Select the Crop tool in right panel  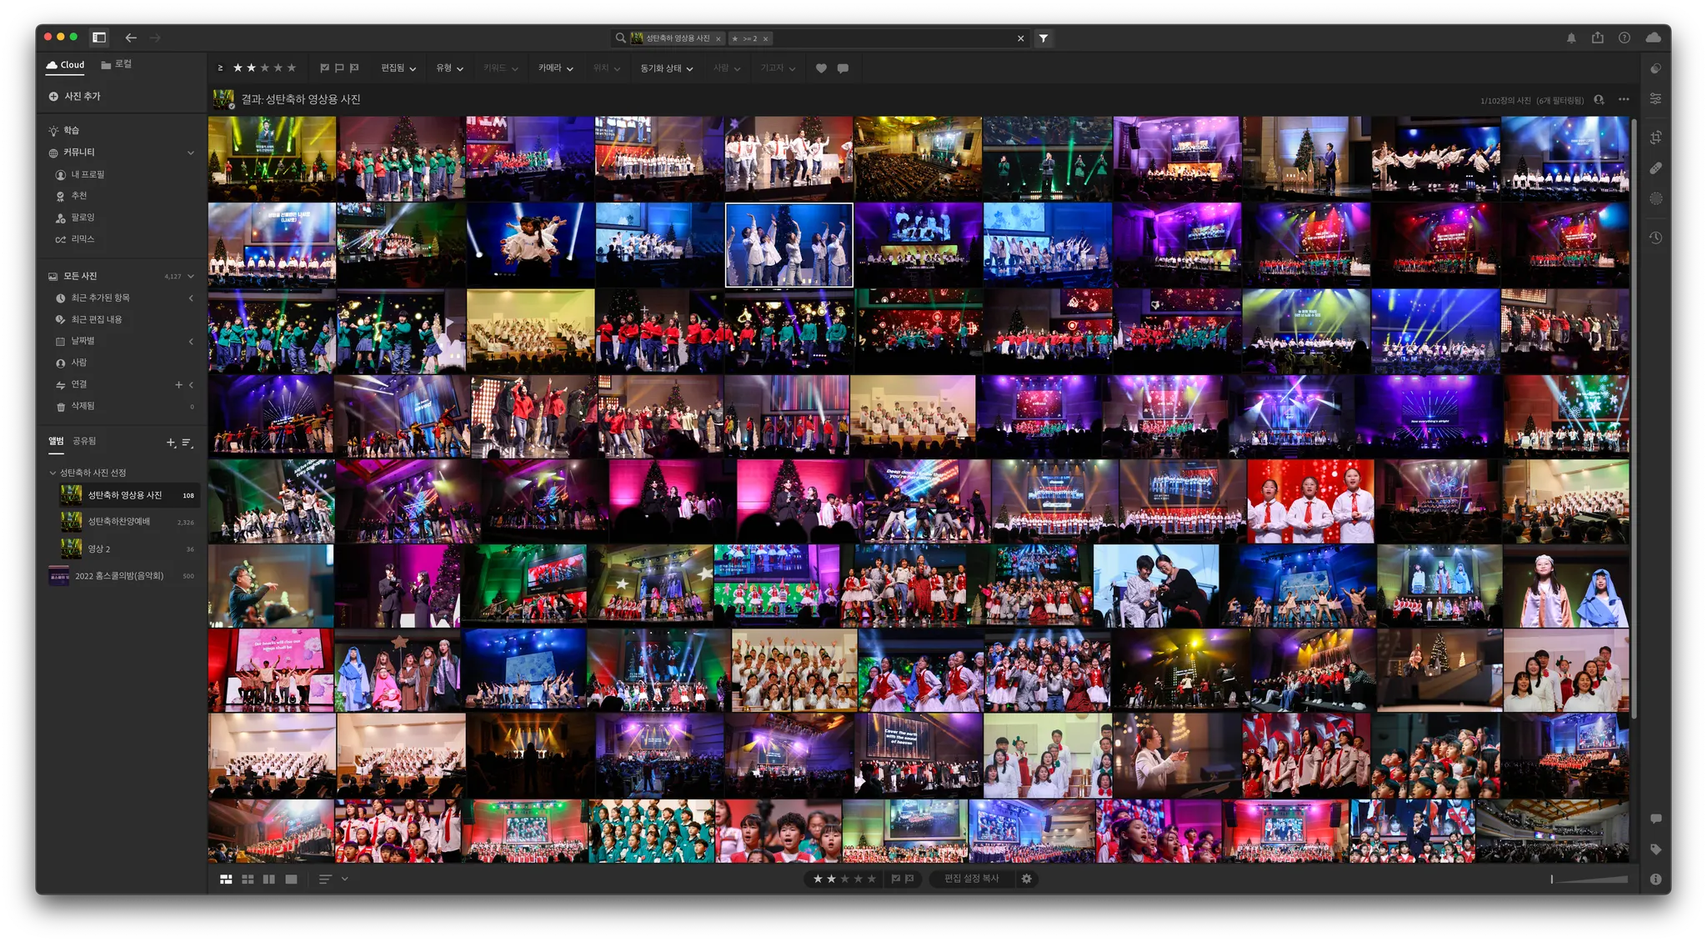(x=1655, y=138)
